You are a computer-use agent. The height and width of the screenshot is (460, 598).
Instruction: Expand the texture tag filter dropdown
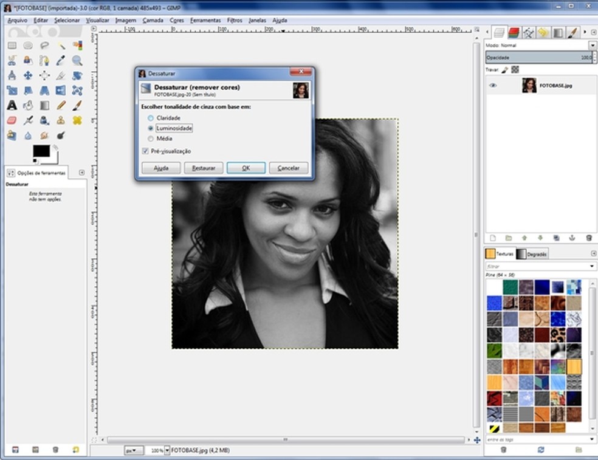[x=592, y=266]
